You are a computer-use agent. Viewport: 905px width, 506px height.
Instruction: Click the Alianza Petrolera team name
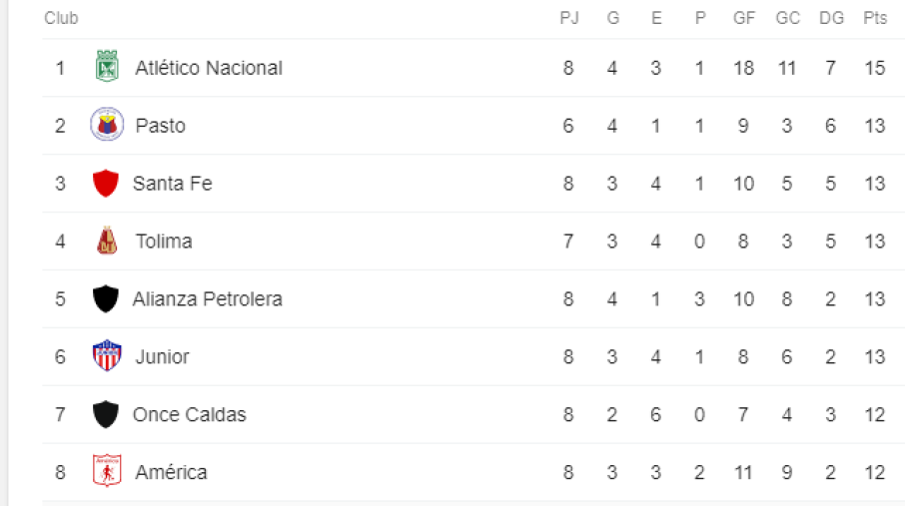[x=208, y=298]
